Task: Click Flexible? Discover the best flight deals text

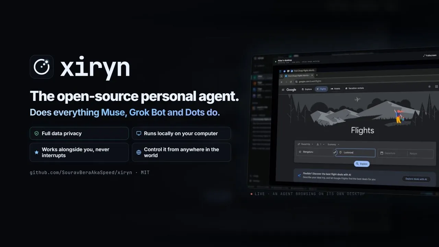Action: [x=327, y=175]
